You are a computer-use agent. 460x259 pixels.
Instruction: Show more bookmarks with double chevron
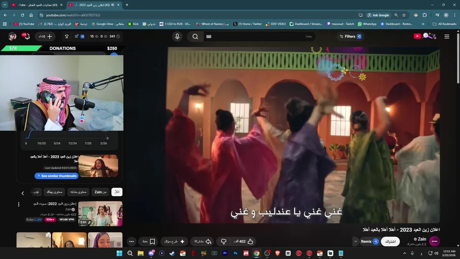click(x=423, y=24)
